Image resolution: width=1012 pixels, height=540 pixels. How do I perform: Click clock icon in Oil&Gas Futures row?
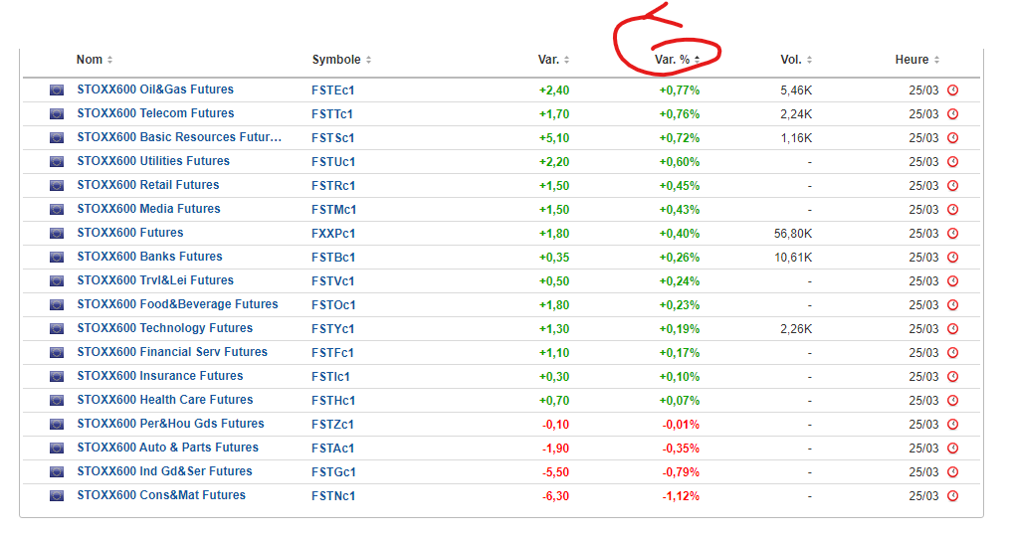click(952, 90)
